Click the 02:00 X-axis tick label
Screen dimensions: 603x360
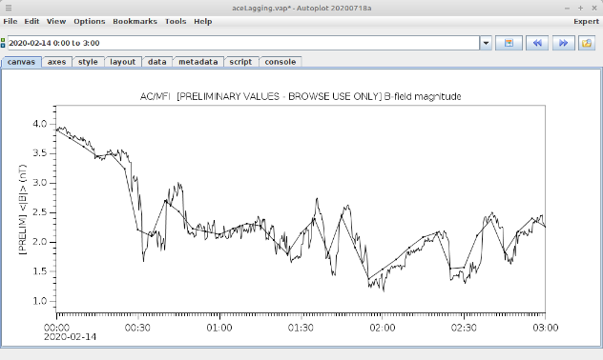click(383, 328)
